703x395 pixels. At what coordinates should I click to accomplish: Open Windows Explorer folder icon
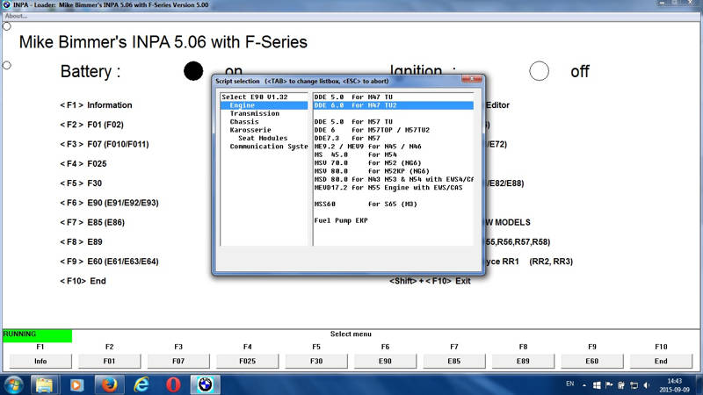[x=43, y=384]
